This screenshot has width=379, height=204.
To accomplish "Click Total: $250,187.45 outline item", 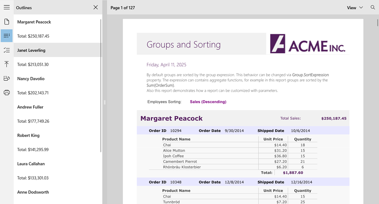I will click(x=33, y=36).
